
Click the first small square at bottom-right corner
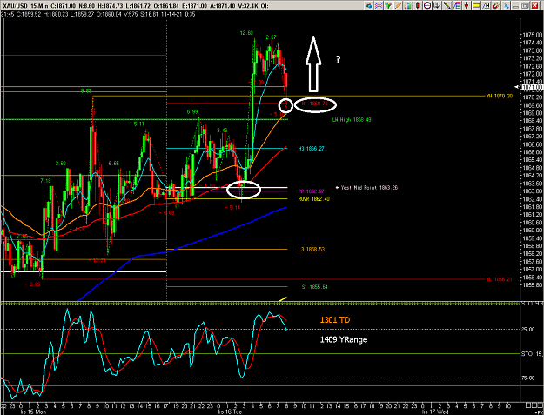527,405
